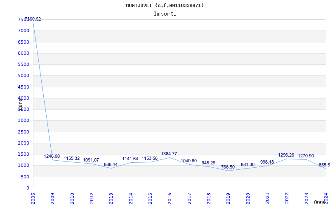Click the y-axis tick 5000
This screenshot has width=330, height=206.
point(24,75)
